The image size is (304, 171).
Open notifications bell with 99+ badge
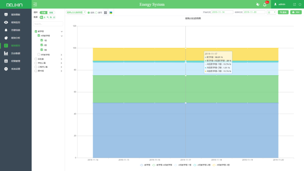[265, 4]
